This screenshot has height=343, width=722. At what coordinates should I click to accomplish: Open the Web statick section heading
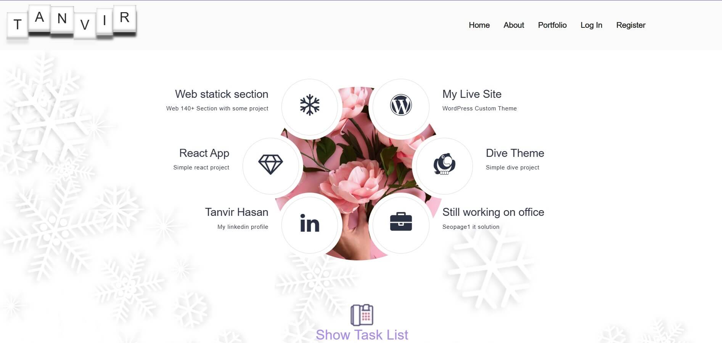pyautogui.click(x=222, y=94)
